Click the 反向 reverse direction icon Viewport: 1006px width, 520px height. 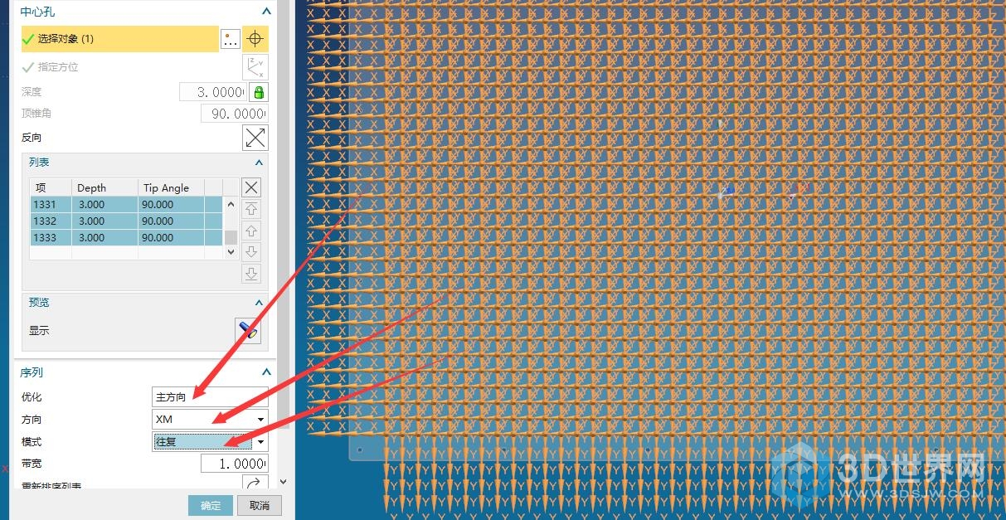[x=255, y=138]
